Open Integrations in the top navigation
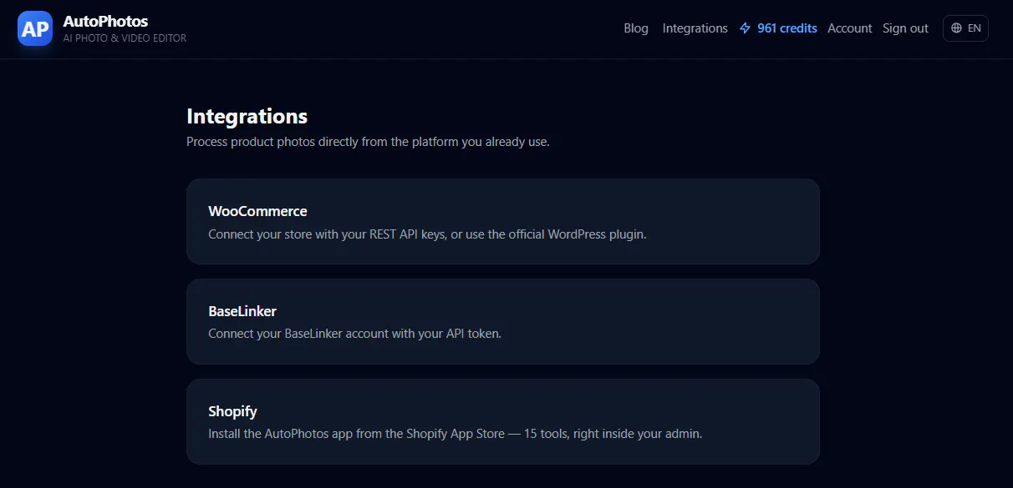1013x488 pixels. point(695,28)
